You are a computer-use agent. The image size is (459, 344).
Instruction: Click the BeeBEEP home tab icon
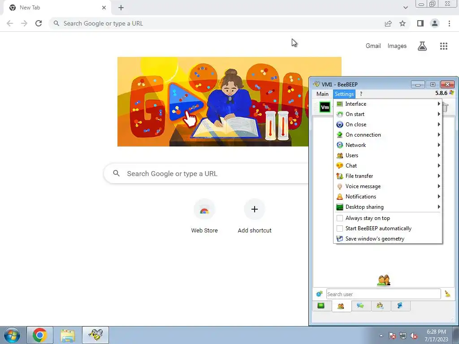(x=321, y=306)
